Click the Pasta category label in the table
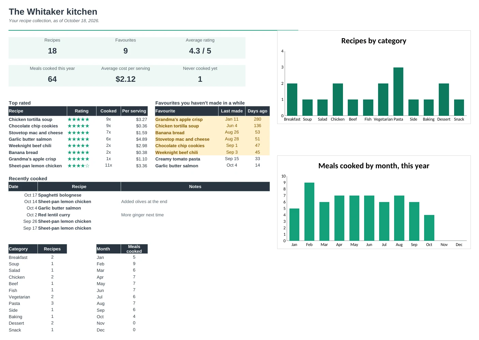Screen dimensions: 479x340 tap(14, 304)
